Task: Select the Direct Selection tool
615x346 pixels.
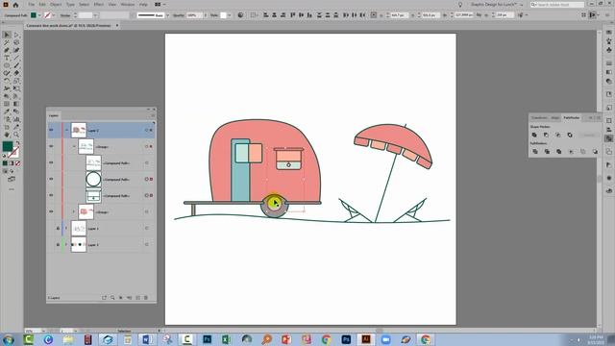Action: (16, 35)
